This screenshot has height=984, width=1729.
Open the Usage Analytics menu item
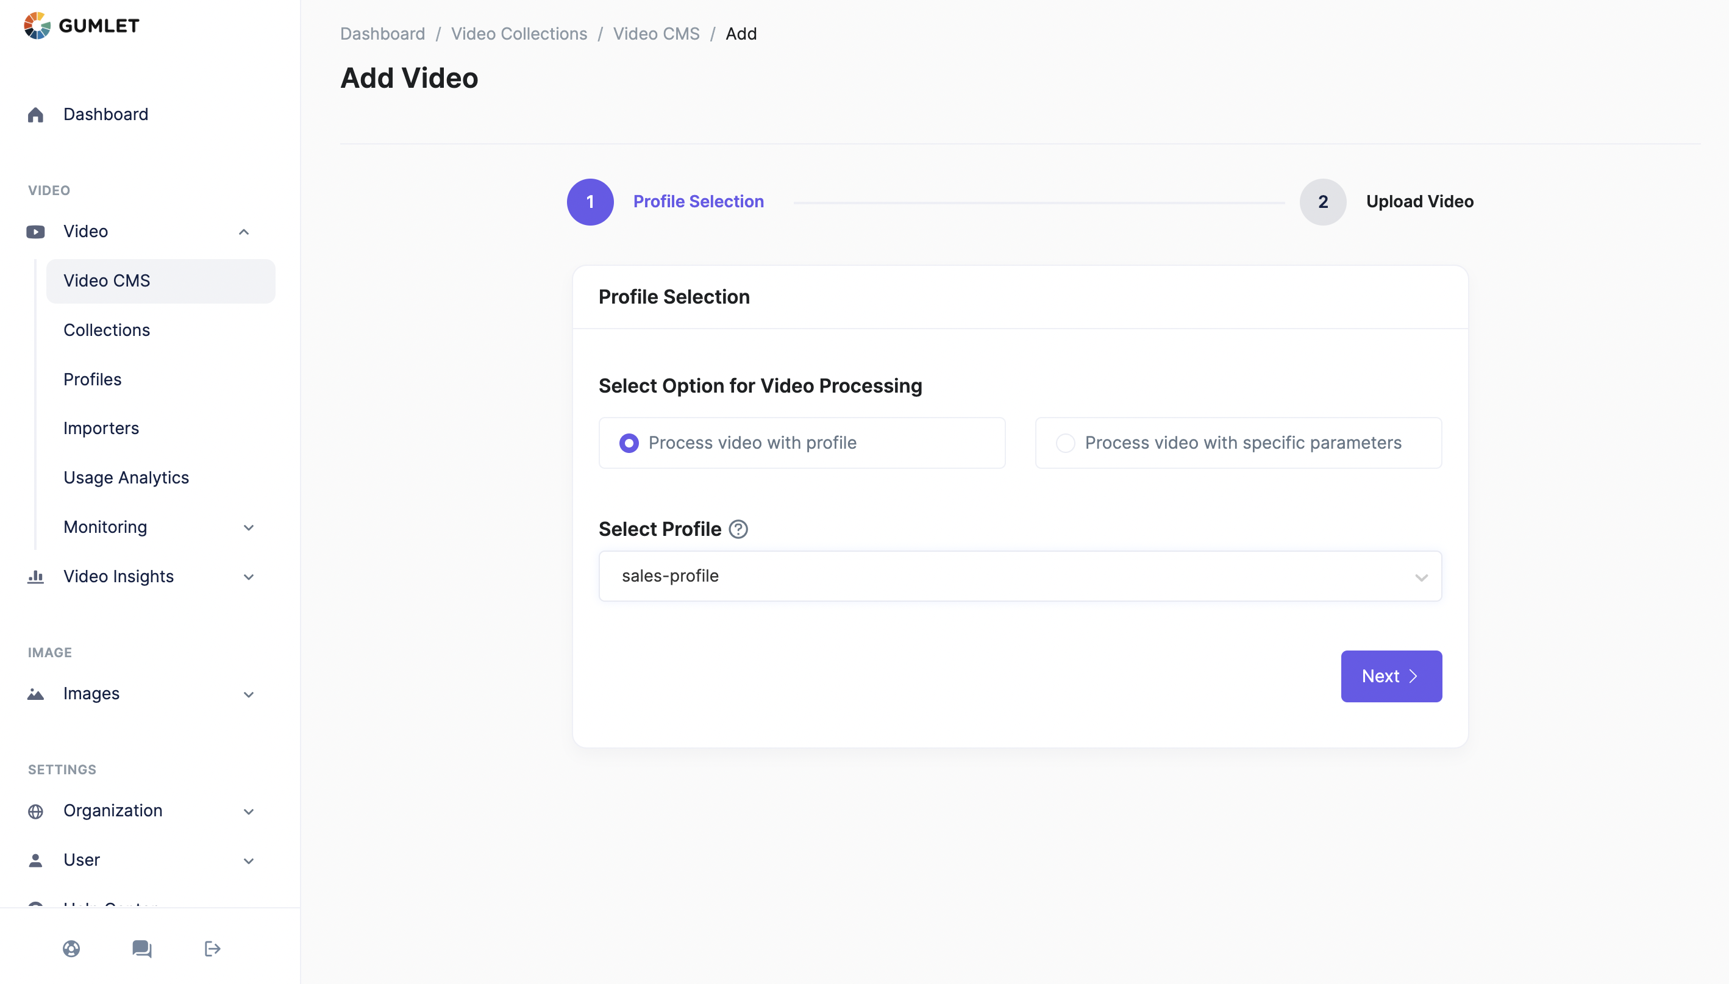pyautogui.click(x=126, y=478)
